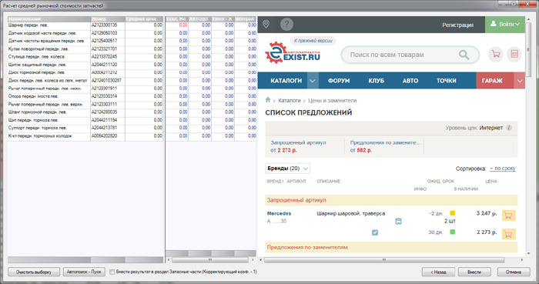Click the home breadcrumb icon
This screenshot has width=539, height=284.
(268, 100)
